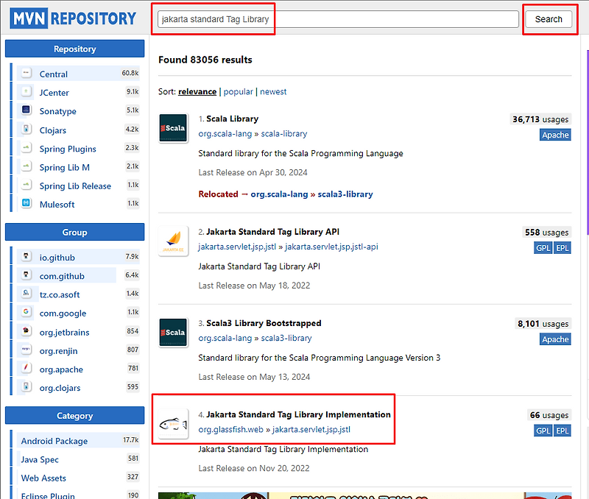
Task: Click the Central repository icon
Action: coord(26,73)
